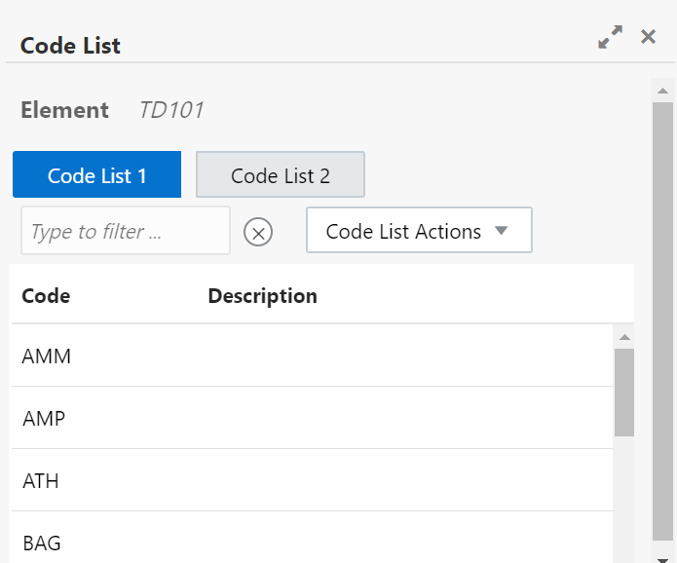Click the code table scrollbar thumb

[624, 392]
